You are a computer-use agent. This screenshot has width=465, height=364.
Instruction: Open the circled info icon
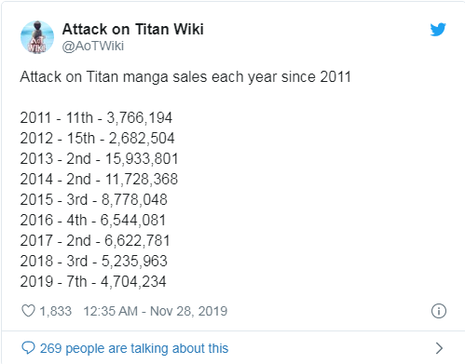coord(439,311)
